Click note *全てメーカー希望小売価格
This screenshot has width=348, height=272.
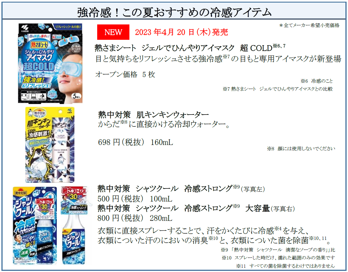(x=309, y=25)
